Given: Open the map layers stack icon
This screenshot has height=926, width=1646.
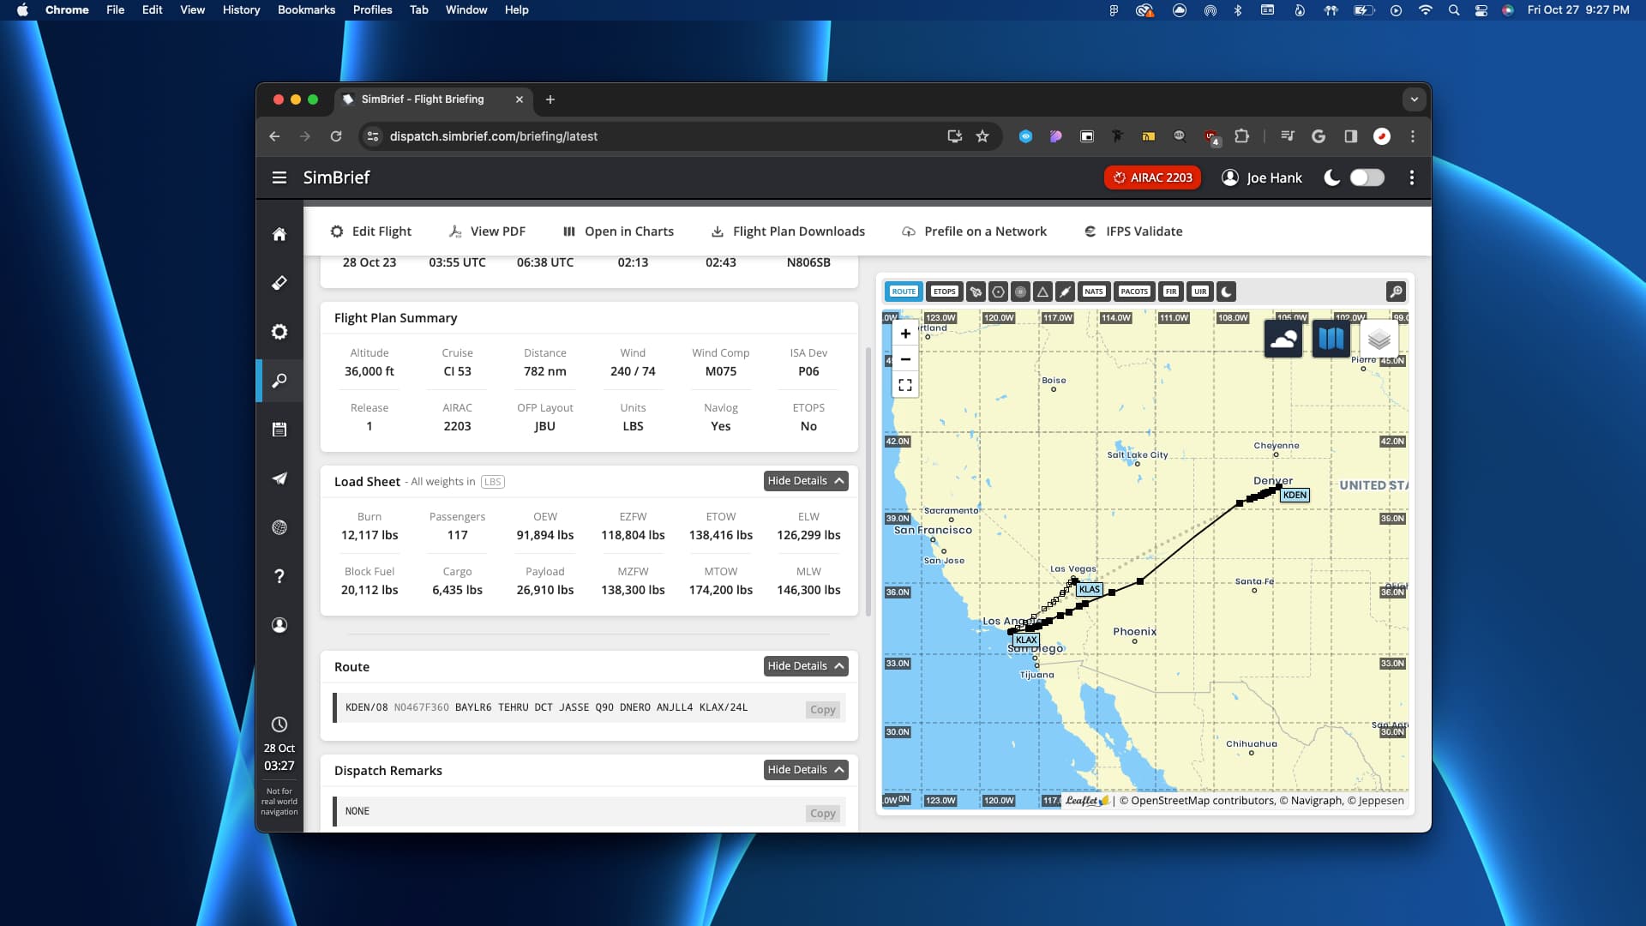Looking at the screenshot, I should coord(1379,340).
